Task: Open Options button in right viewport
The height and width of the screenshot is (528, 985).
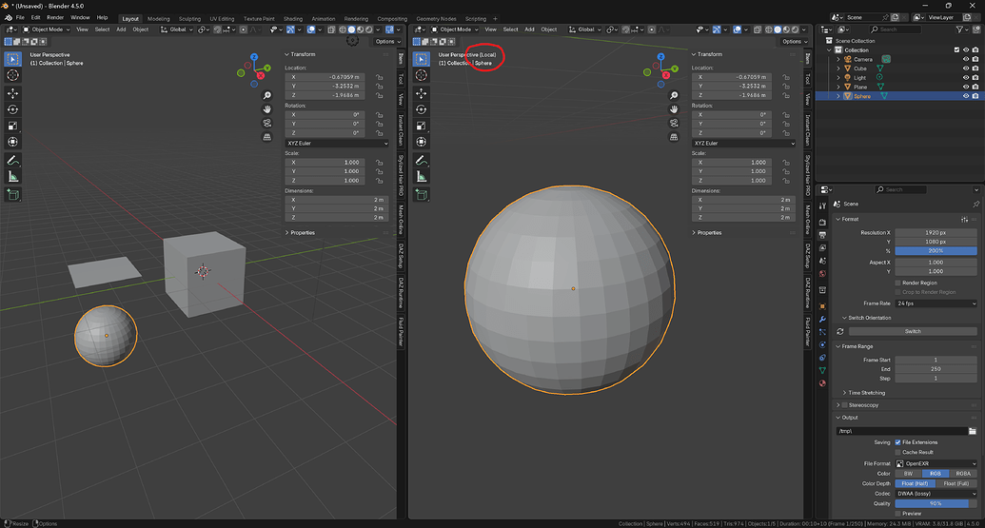Action: 794,42
